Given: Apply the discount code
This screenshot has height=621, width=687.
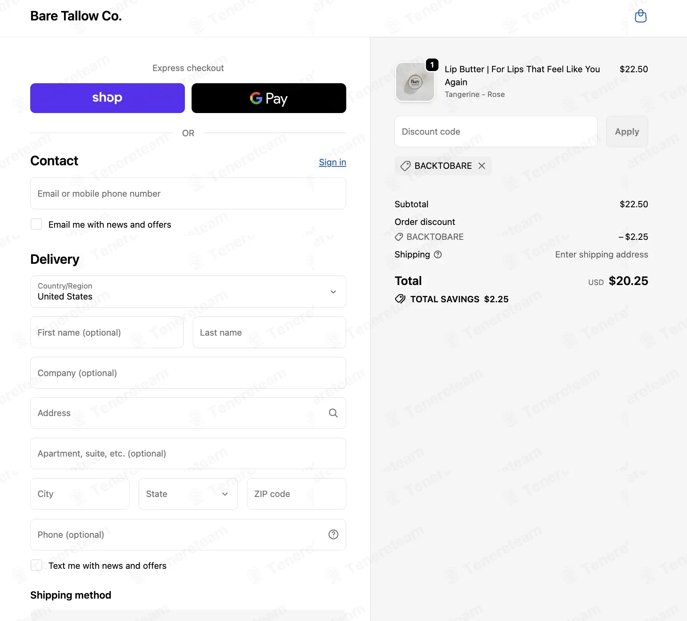Looking at the screenshot, I should pyautogui.click(x=627, y=132).
